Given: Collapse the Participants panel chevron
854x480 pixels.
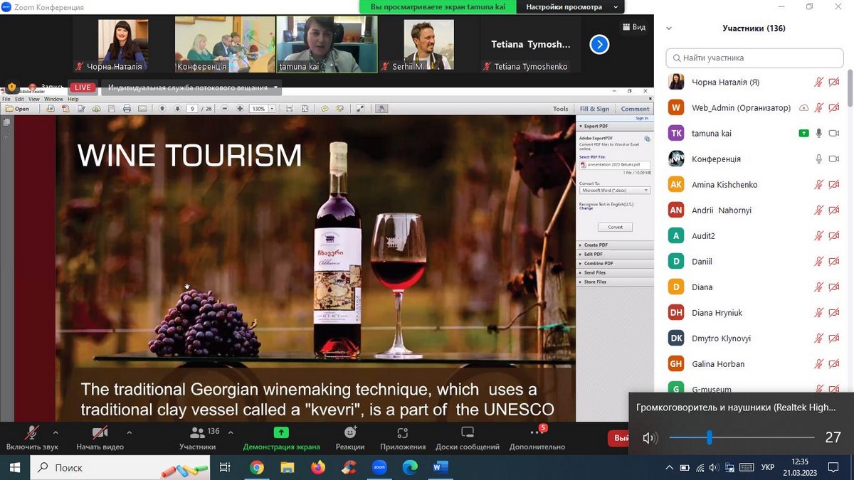Looking at the screenshot, I should coord(668,28).
